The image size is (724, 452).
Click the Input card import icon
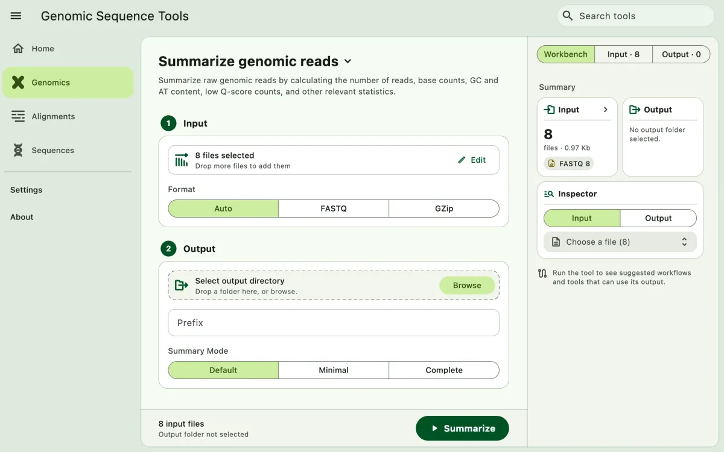(x=549, y=110)
